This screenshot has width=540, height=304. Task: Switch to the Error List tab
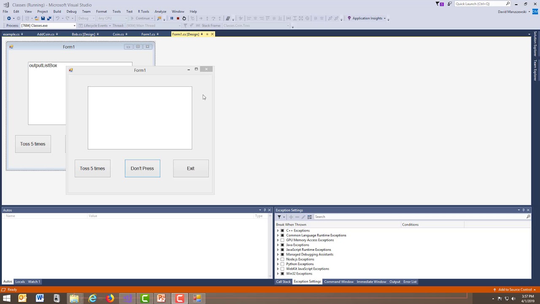[x=410, y=282]
